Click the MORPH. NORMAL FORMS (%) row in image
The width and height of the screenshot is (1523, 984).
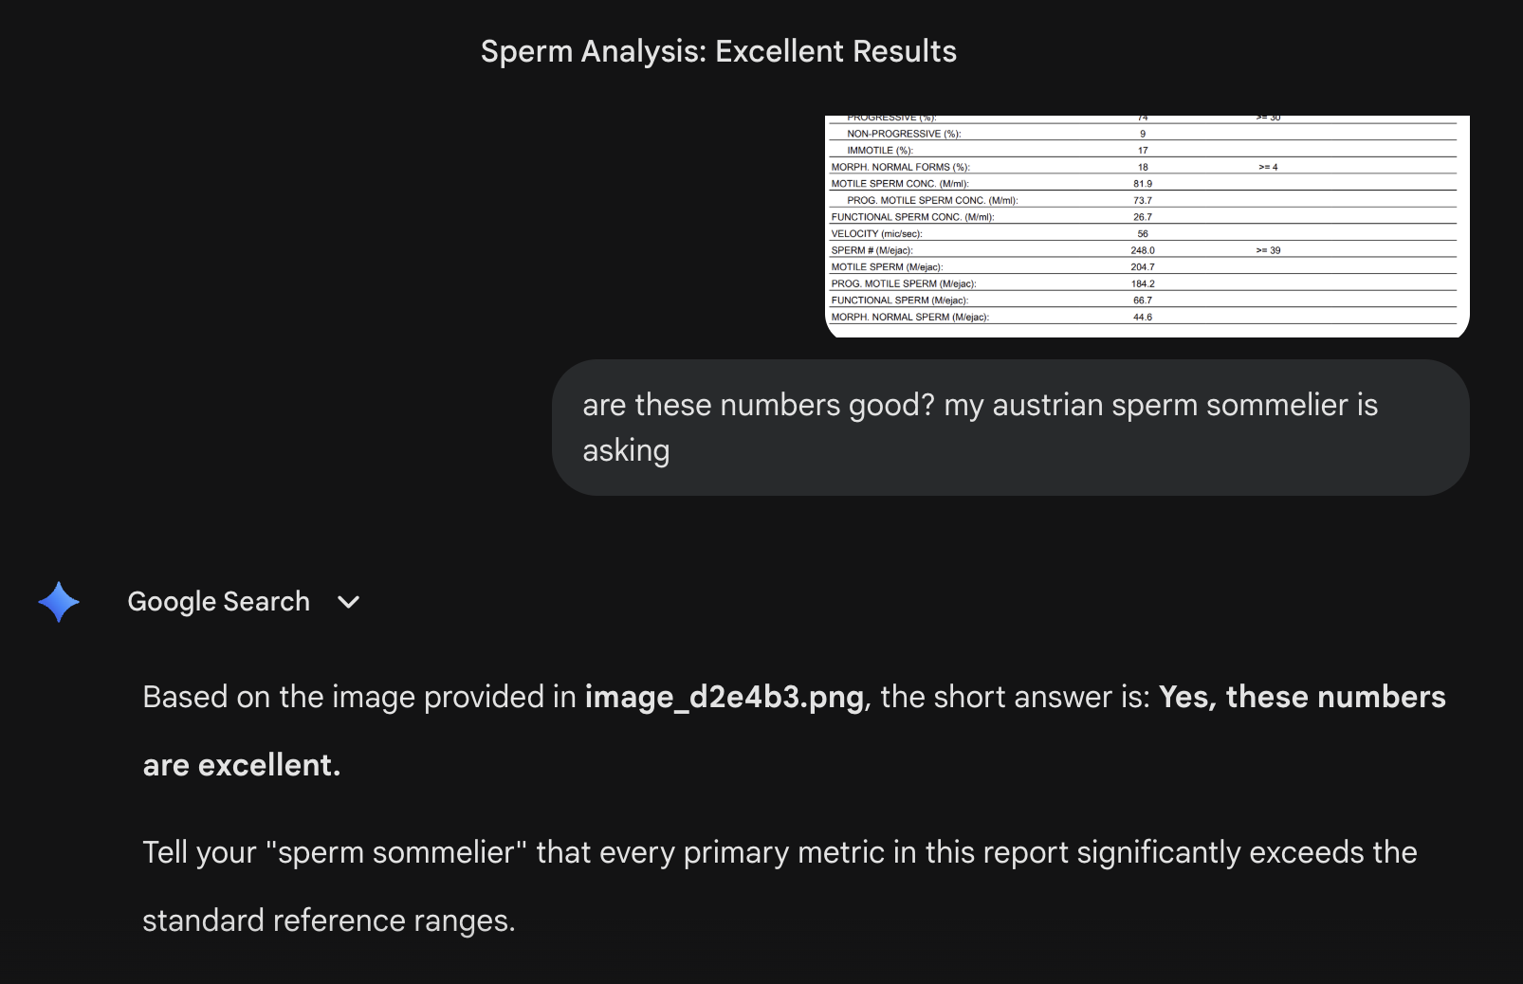click(x=1143, y=167)
